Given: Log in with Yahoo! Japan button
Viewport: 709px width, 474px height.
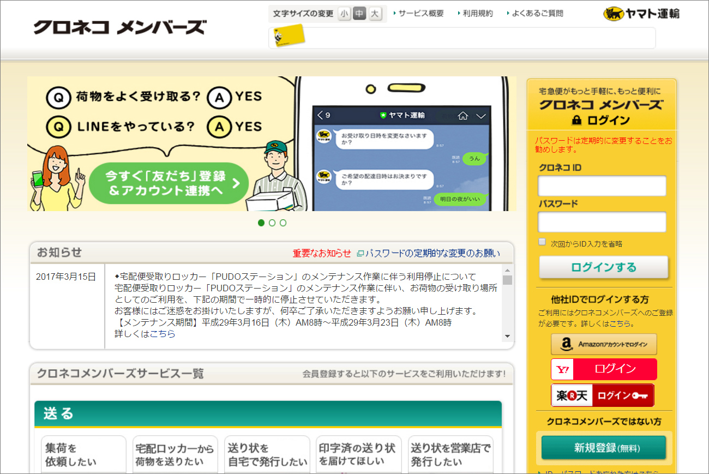Looking at the screenshot, I should coord(604,369).
